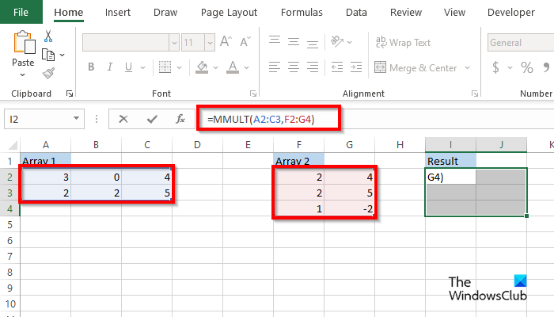Open the File menu
Viewport: 554px width, 317px height.
tap(21, 13)
